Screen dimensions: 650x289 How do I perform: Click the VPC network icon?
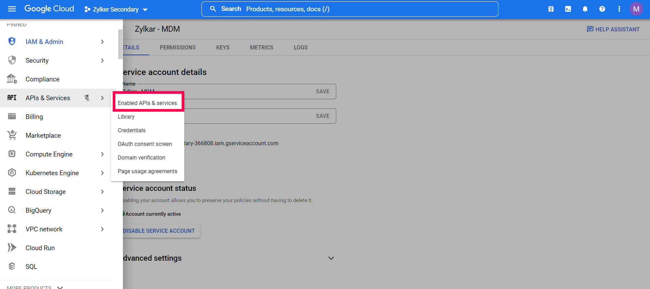(x=12, y=229)
